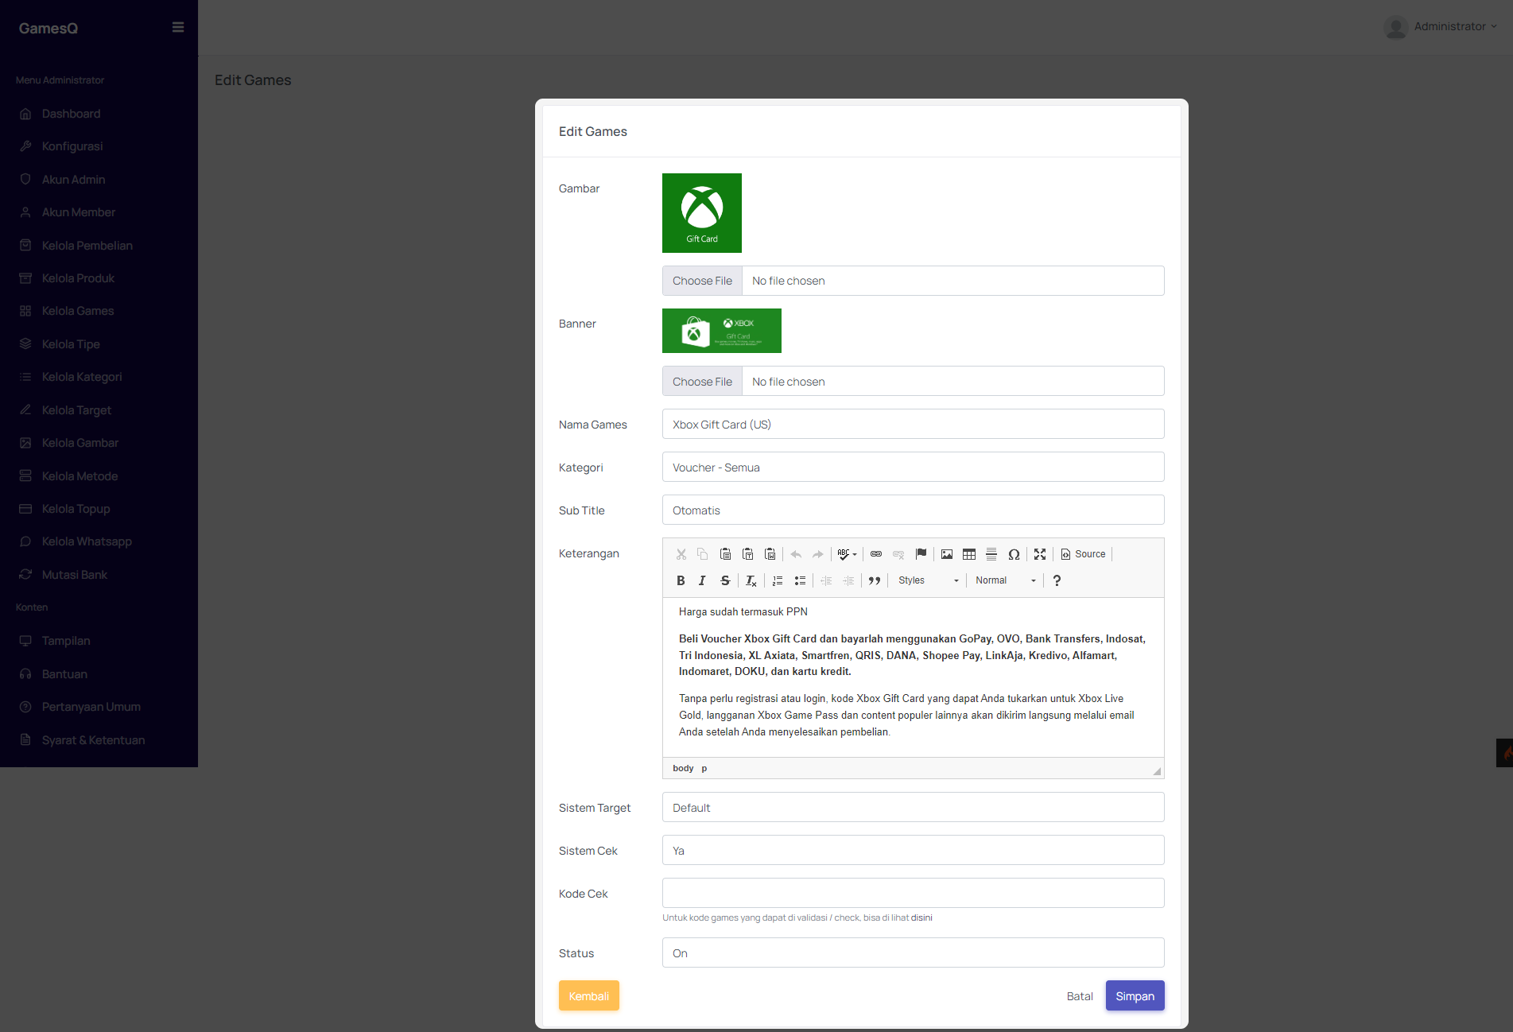Screen dimensions: 1513x1032
Task: Click the Paste icon in editor toolbar
Action: pyautogui.click(x=725, y=554)
